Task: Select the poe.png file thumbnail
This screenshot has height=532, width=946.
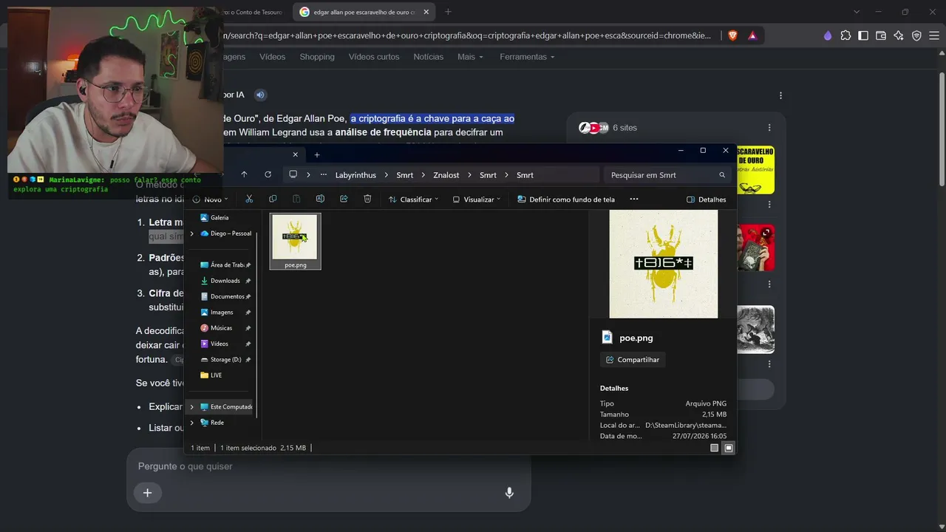Action: [295, 241]
